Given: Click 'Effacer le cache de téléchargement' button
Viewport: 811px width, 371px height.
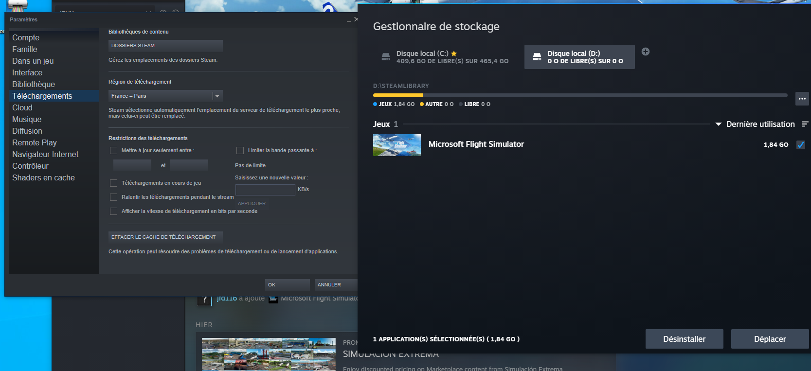Looking at the screenshot, I should (165, 237).
